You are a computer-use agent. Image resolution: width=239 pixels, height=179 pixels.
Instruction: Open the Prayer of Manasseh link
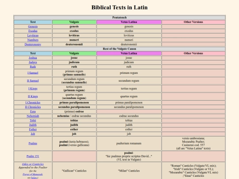tap(33, 174)
